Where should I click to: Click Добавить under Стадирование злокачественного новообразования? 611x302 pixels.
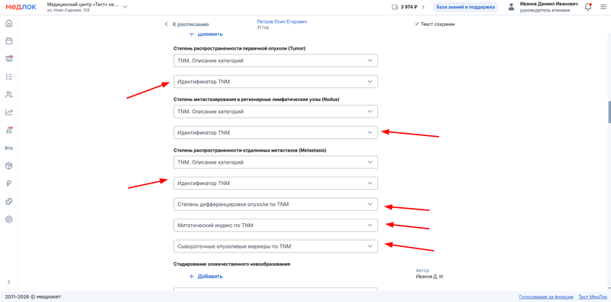205,276
